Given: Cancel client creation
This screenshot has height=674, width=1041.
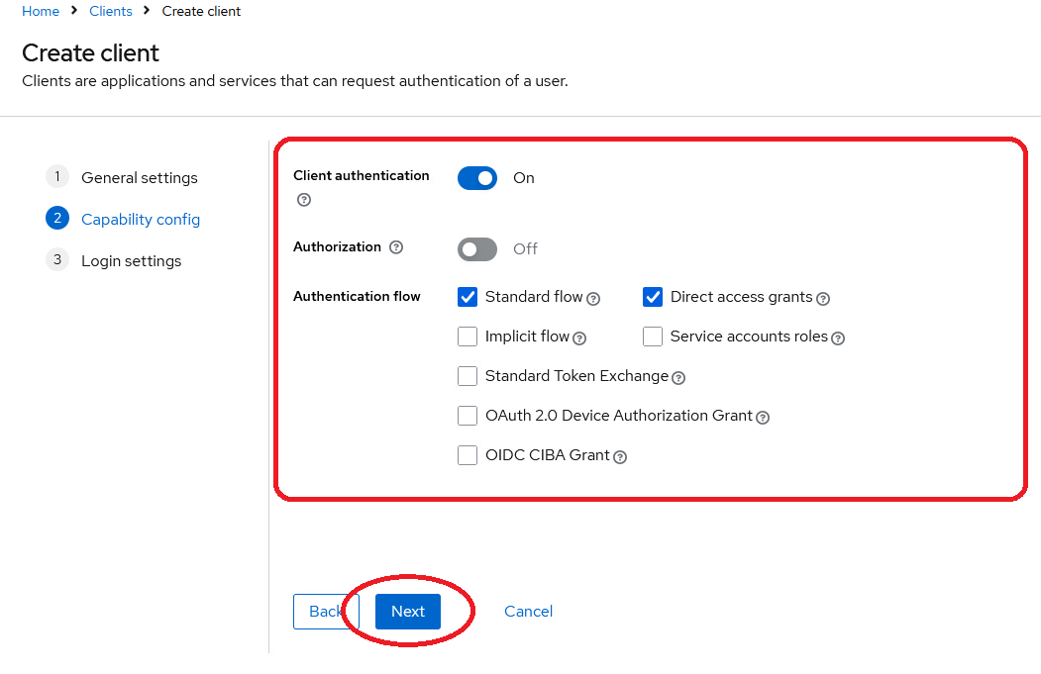Looking at the screenshot, I should tap(528, 611).
